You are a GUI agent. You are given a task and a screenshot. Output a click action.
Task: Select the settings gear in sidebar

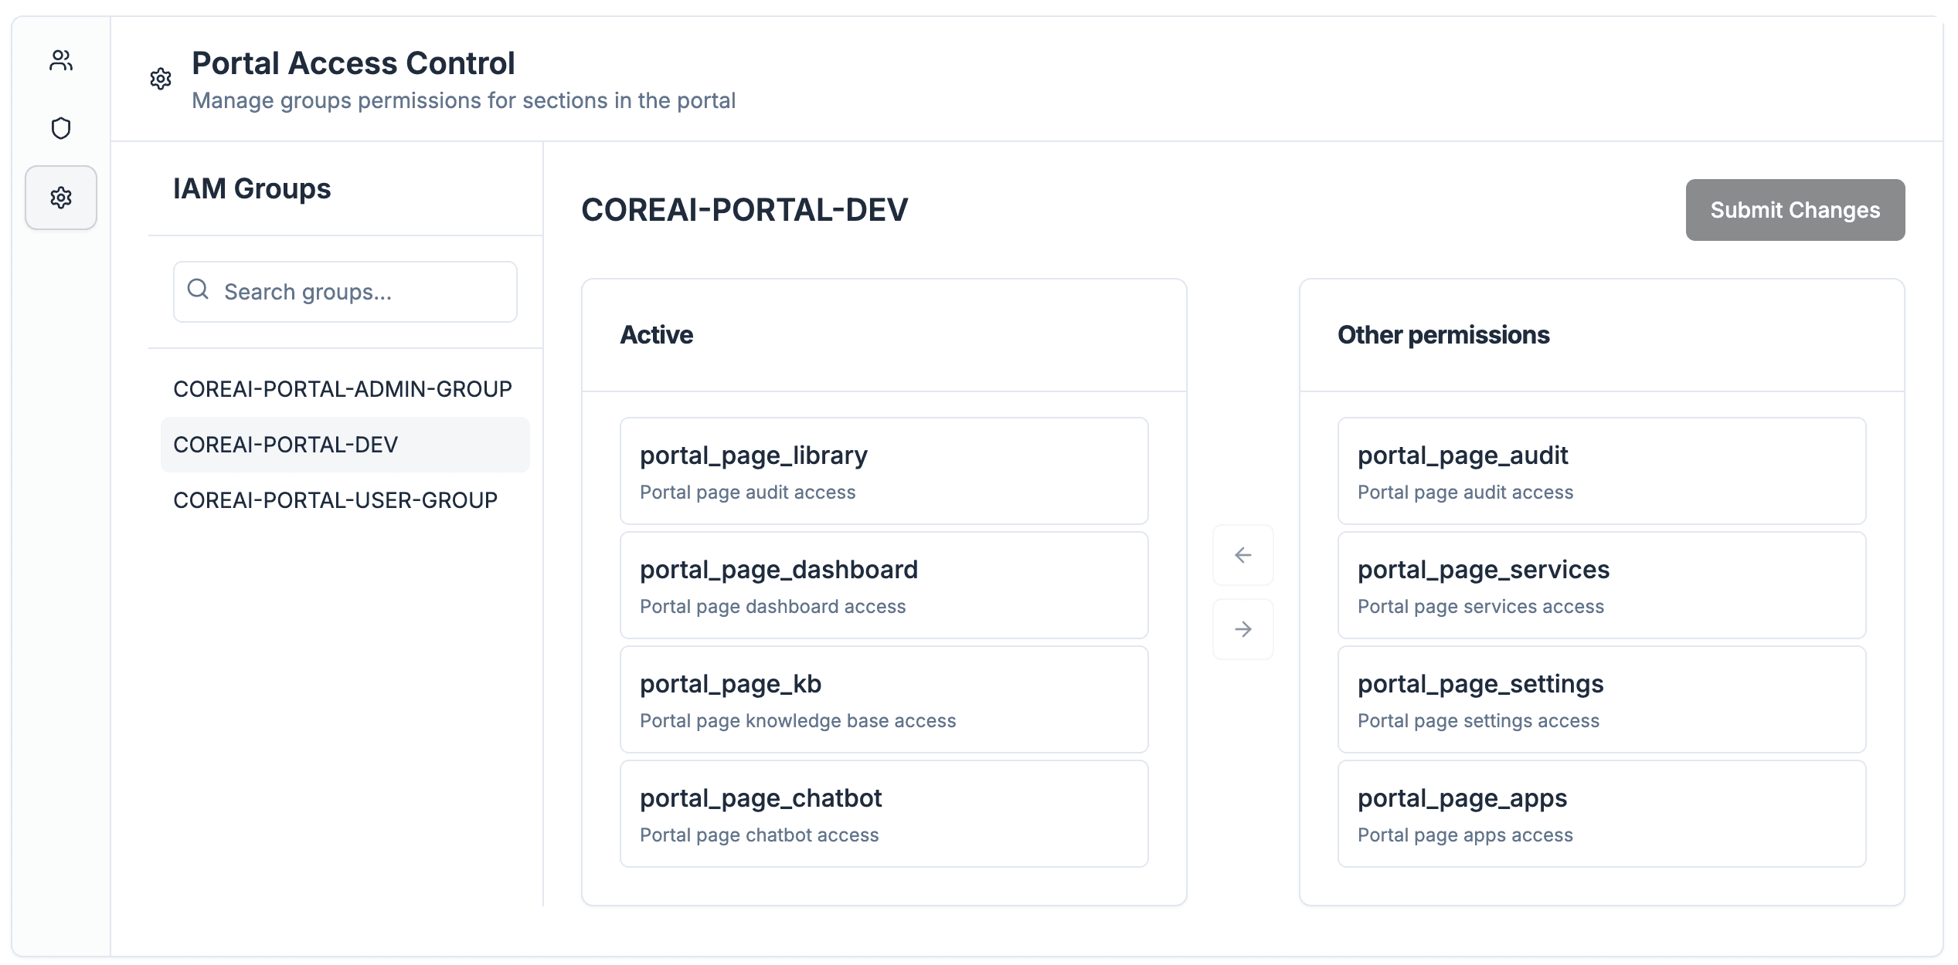(61, 198)
